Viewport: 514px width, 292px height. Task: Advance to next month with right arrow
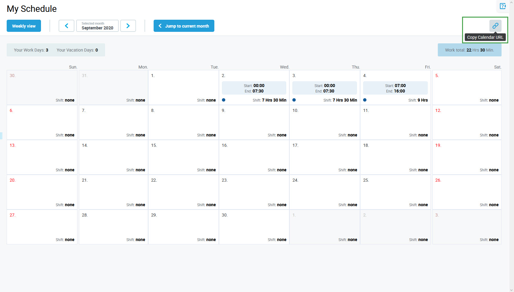(x=128, y=26)
